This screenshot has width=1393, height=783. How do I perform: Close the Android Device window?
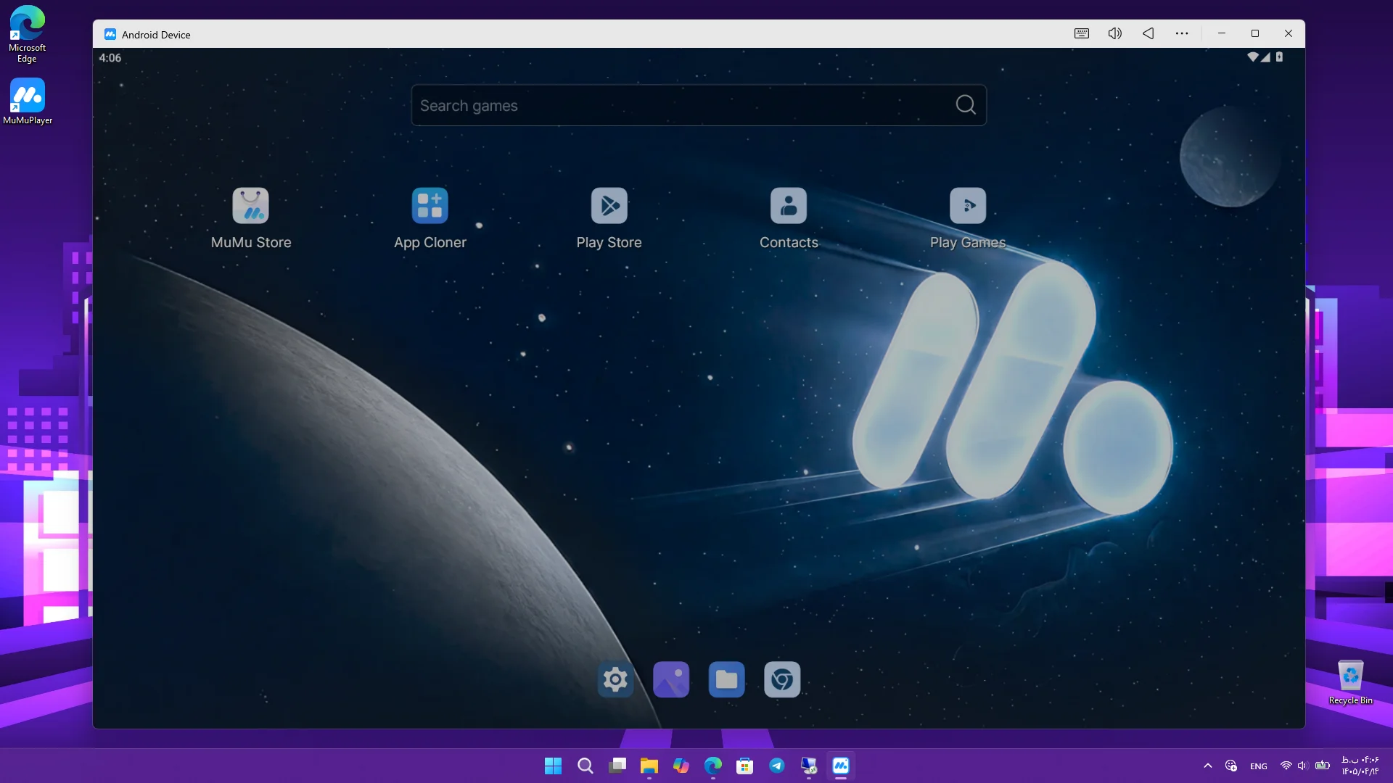click(1289, 33)
